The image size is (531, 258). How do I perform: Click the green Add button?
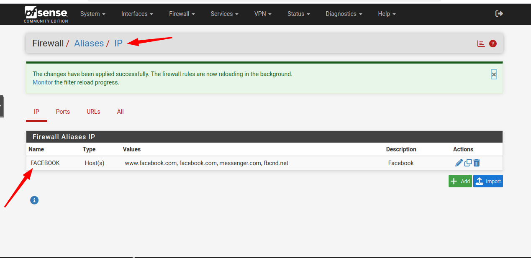[x=460, y=181]
